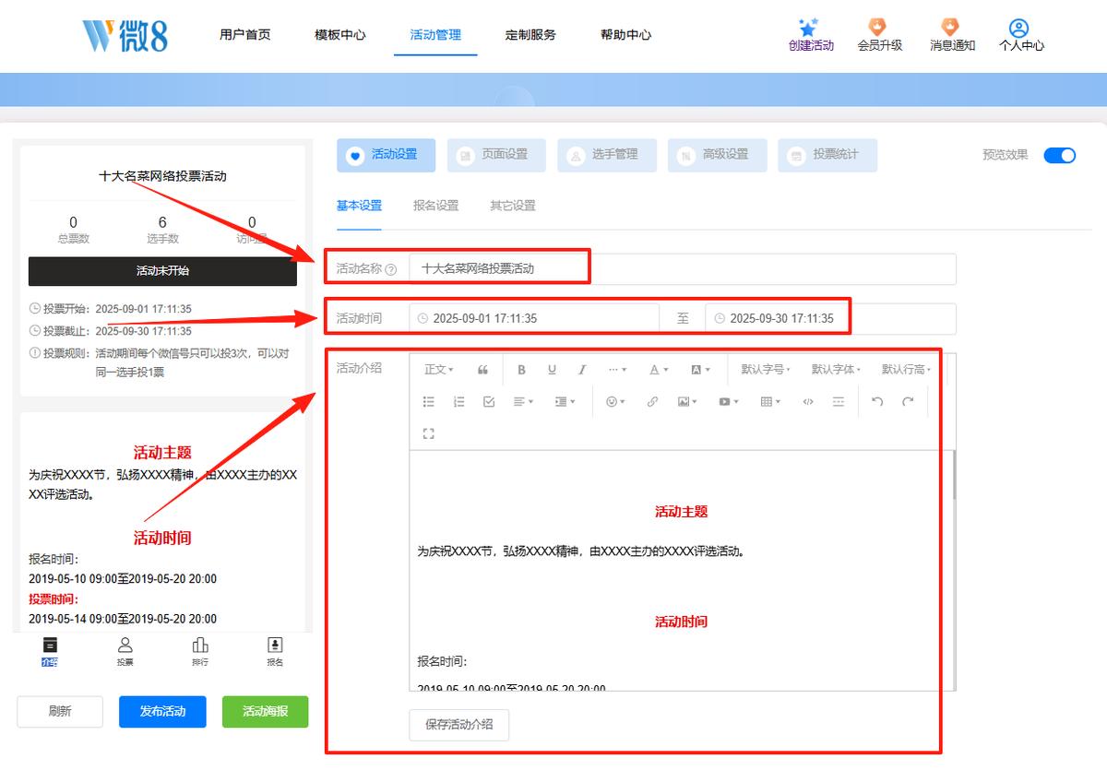
Task: Click the 刷新 button
Action: 60,712
